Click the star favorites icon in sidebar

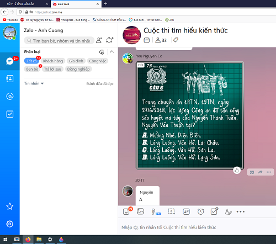pos(10,206)
